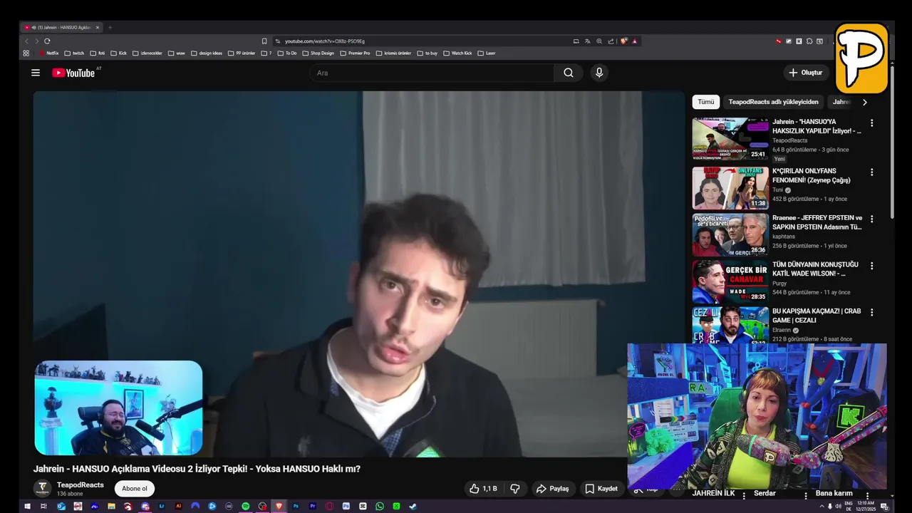Open the Windows Start menu
This screenshot has height=513, width=912.
[x=27, y=506]
